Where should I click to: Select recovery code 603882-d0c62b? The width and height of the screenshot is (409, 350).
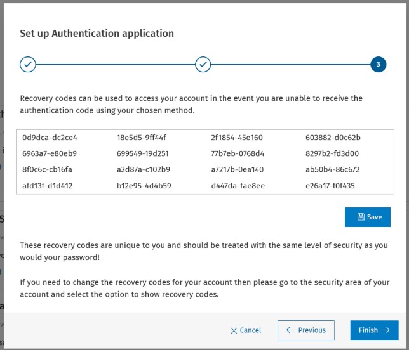(x=333, y=138)
